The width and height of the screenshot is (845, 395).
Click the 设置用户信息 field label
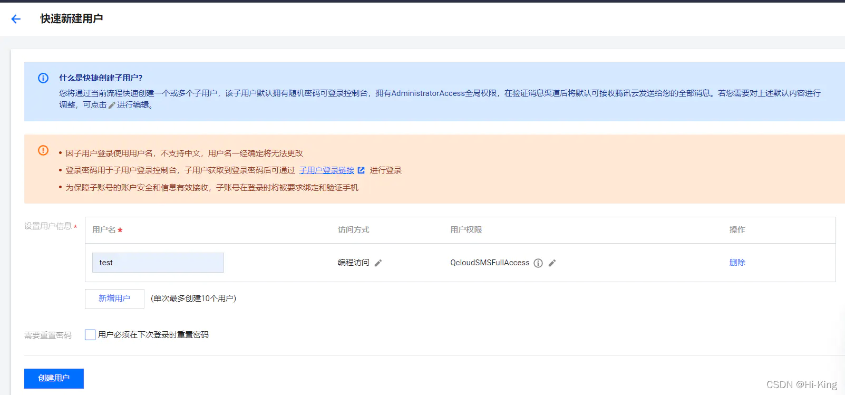coord(48,226)
